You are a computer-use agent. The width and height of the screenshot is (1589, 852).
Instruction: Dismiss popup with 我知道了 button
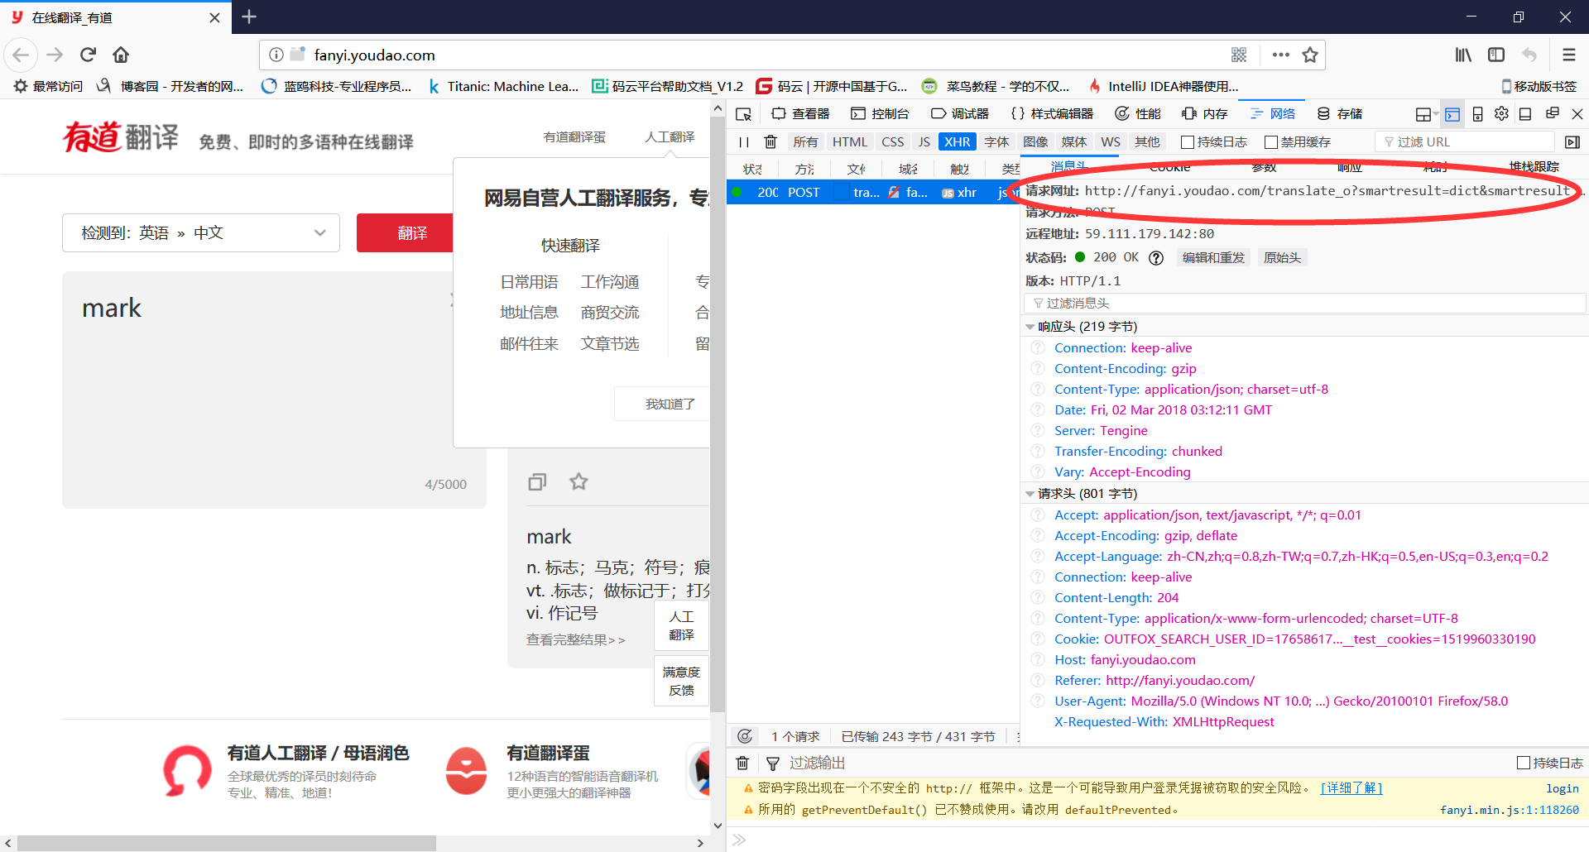tap(662, 404)
